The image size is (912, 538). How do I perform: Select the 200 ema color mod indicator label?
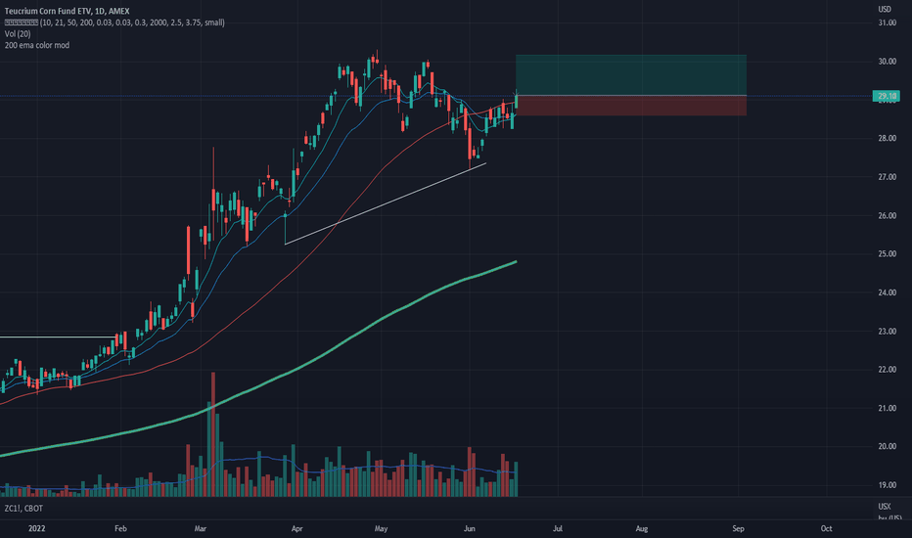click(x=36, y=45)
